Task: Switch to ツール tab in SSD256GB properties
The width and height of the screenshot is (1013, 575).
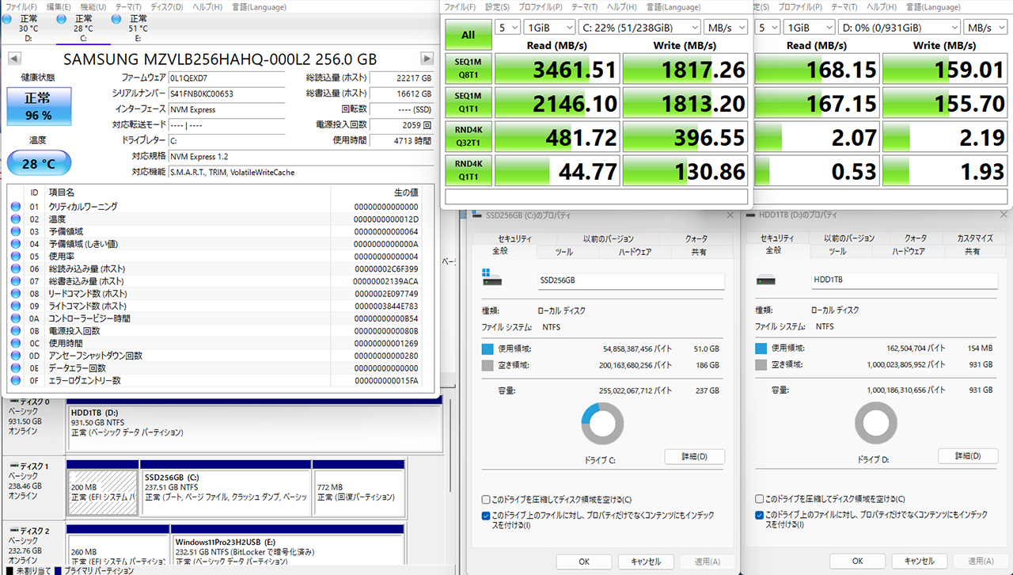Action: [x=563, y=252]
